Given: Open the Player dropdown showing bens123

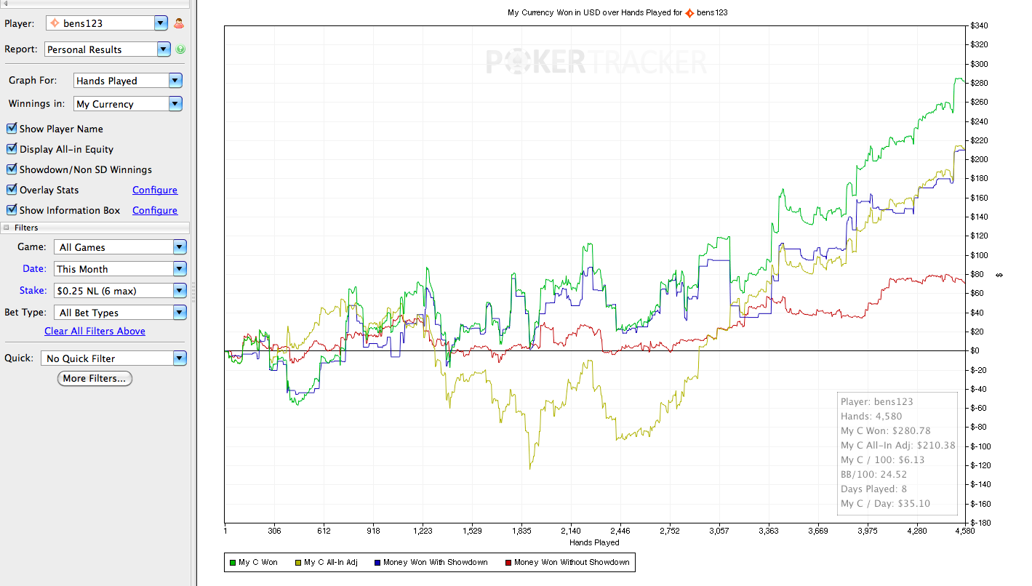Looking at the screenshot, I should click(x=107, y=23).
